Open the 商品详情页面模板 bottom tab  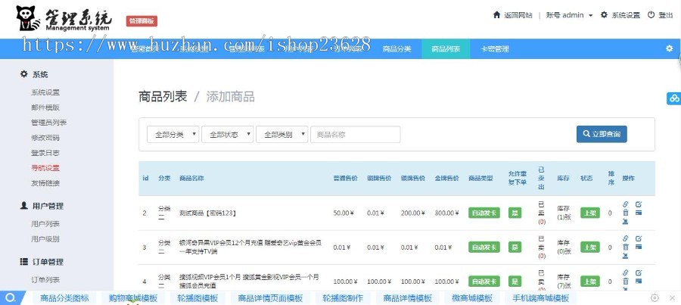(270, 298)
